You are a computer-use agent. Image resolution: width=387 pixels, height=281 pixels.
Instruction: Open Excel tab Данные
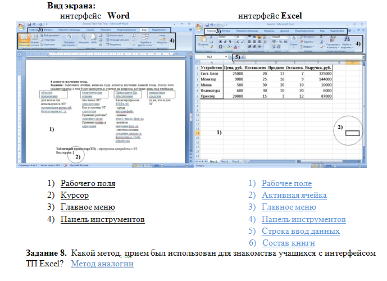click(285, 31)
